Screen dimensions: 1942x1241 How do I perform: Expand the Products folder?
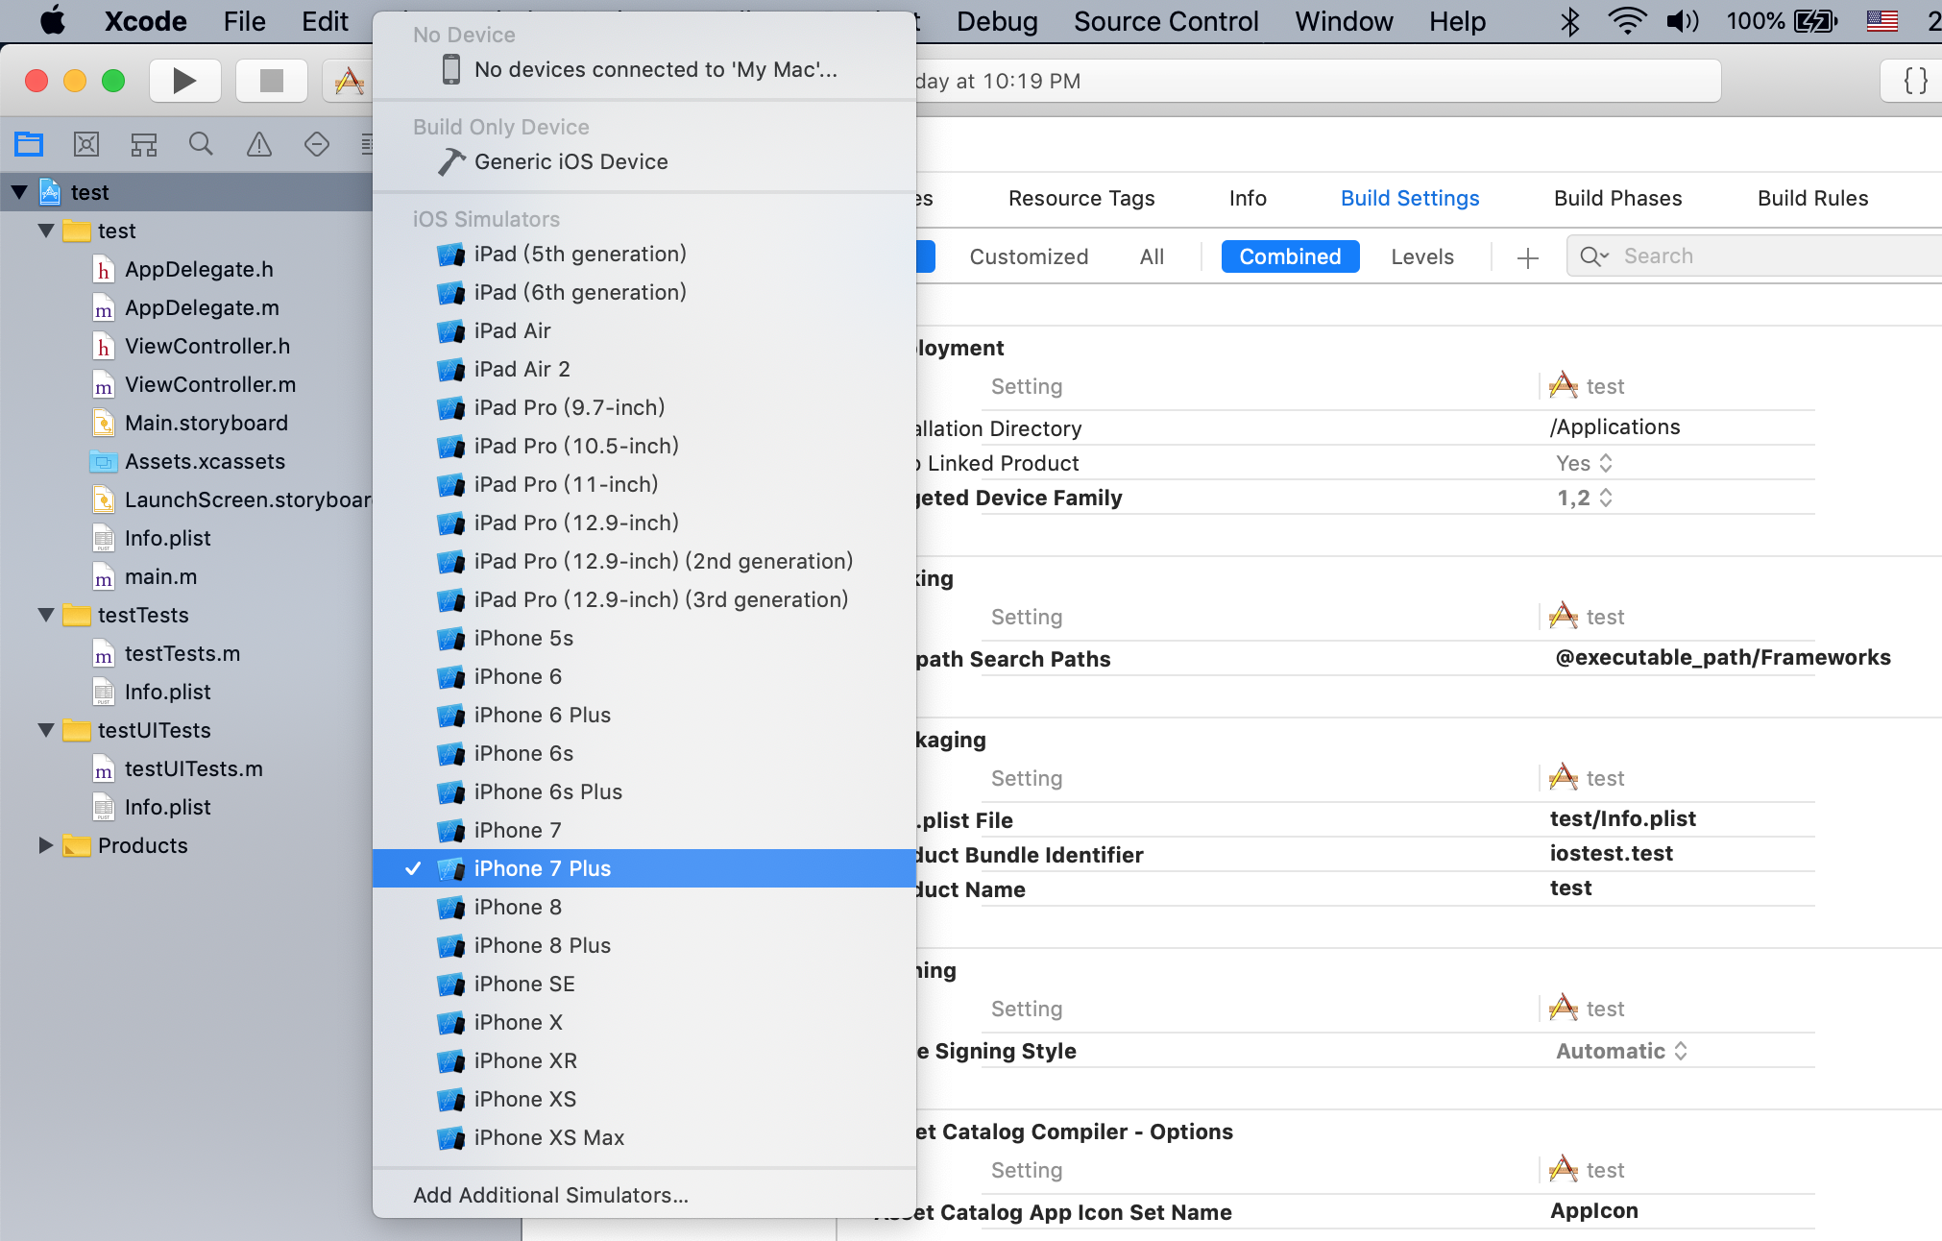(x=45, y=845)
